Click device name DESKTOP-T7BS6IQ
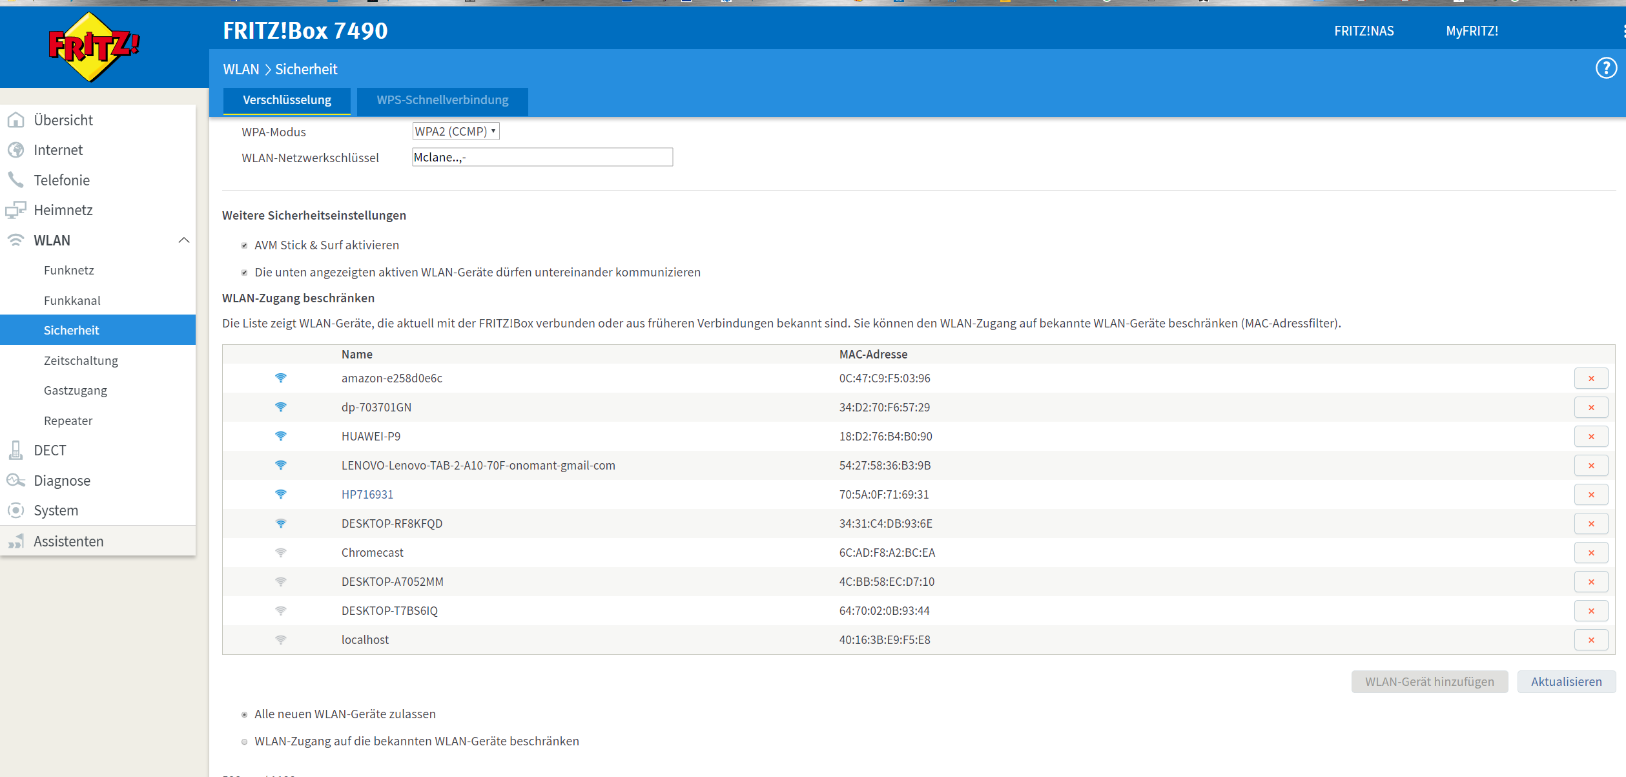 tap(389, 610)
